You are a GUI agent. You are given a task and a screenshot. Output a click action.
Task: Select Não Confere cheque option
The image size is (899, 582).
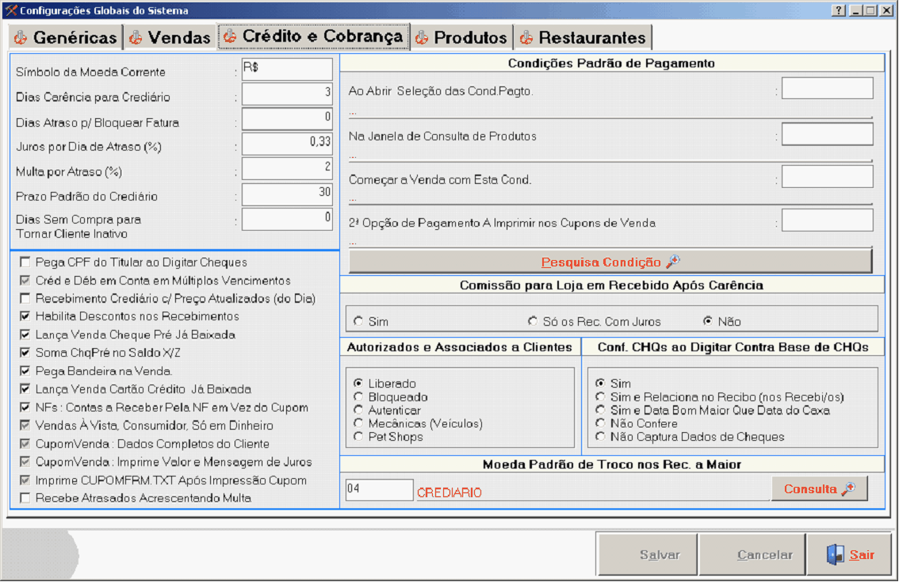(x=601, y=423)
